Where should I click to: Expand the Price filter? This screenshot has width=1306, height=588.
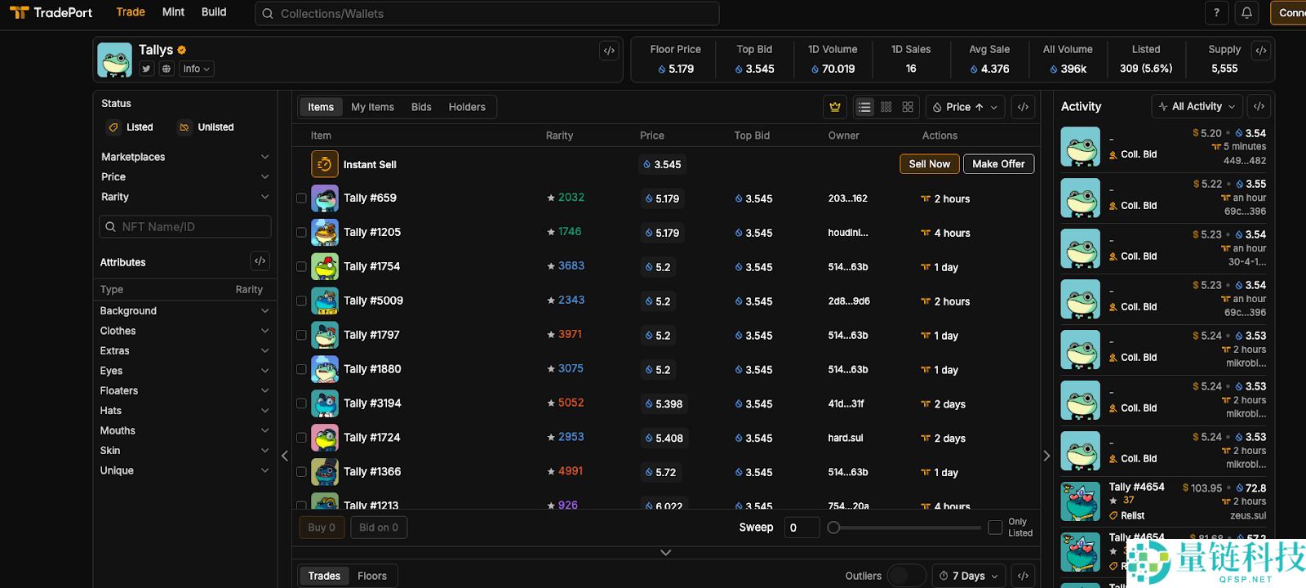[184, 176]
